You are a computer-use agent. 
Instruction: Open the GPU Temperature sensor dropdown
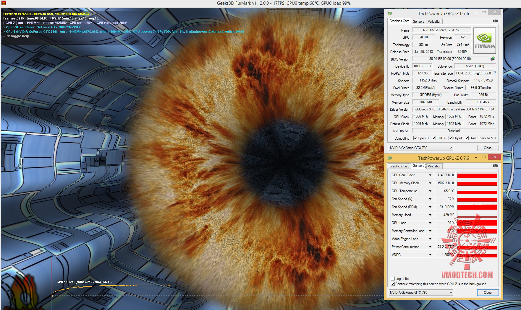(x=430, y=191)
